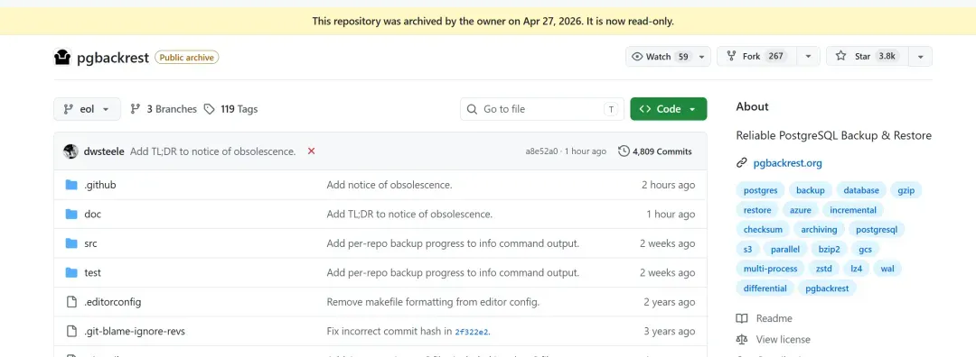Open the Fork options dropdown arrow
Viewport: 976px width, 357px height.
pos(808,57)
